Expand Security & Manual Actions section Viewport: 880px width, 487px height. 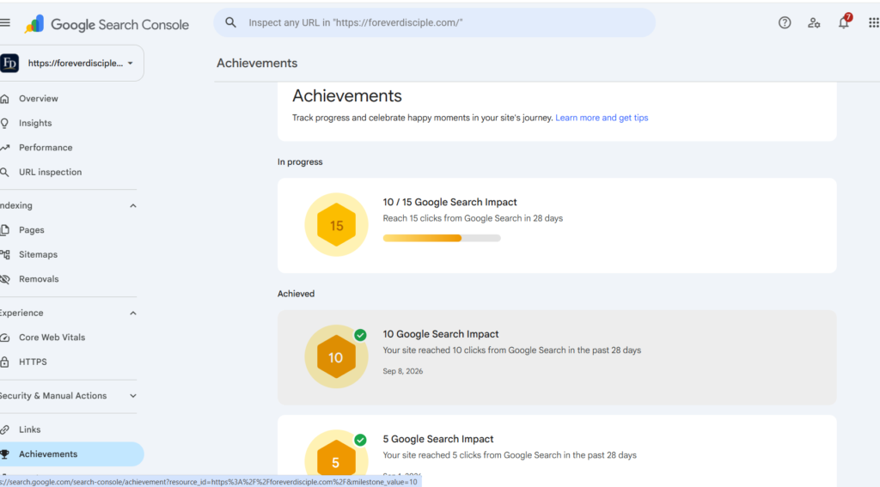(133, 396)
